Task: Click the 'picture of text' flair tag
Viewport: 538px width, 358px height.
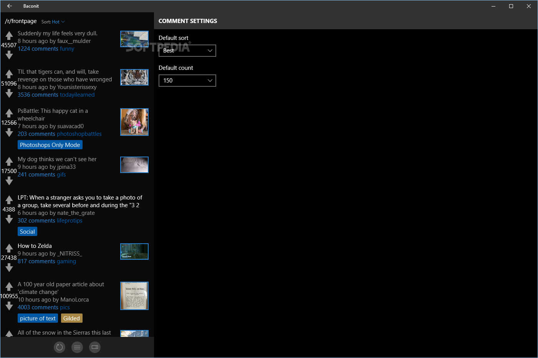Action: pos(38,318)
